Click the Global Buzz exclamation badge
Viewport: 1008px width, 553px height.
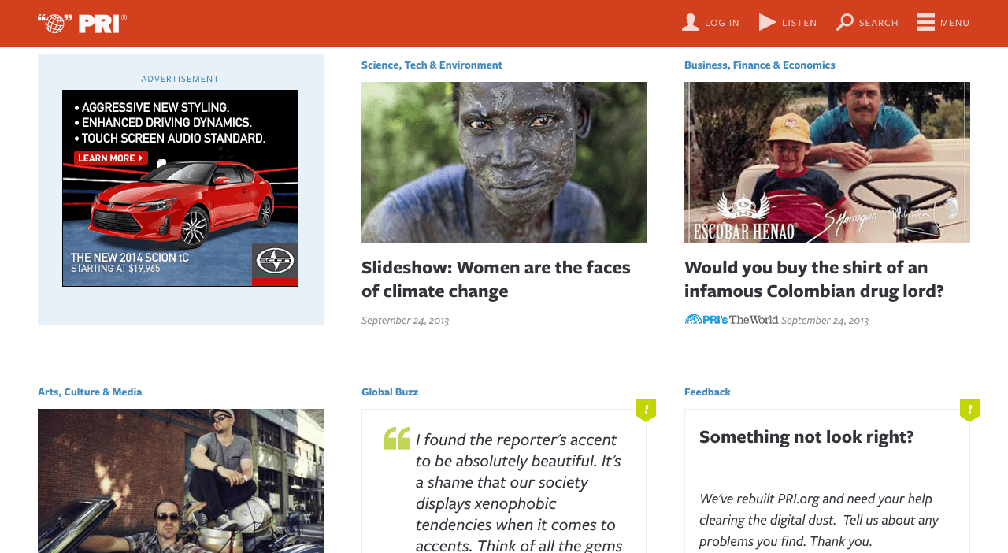(646, 410)
